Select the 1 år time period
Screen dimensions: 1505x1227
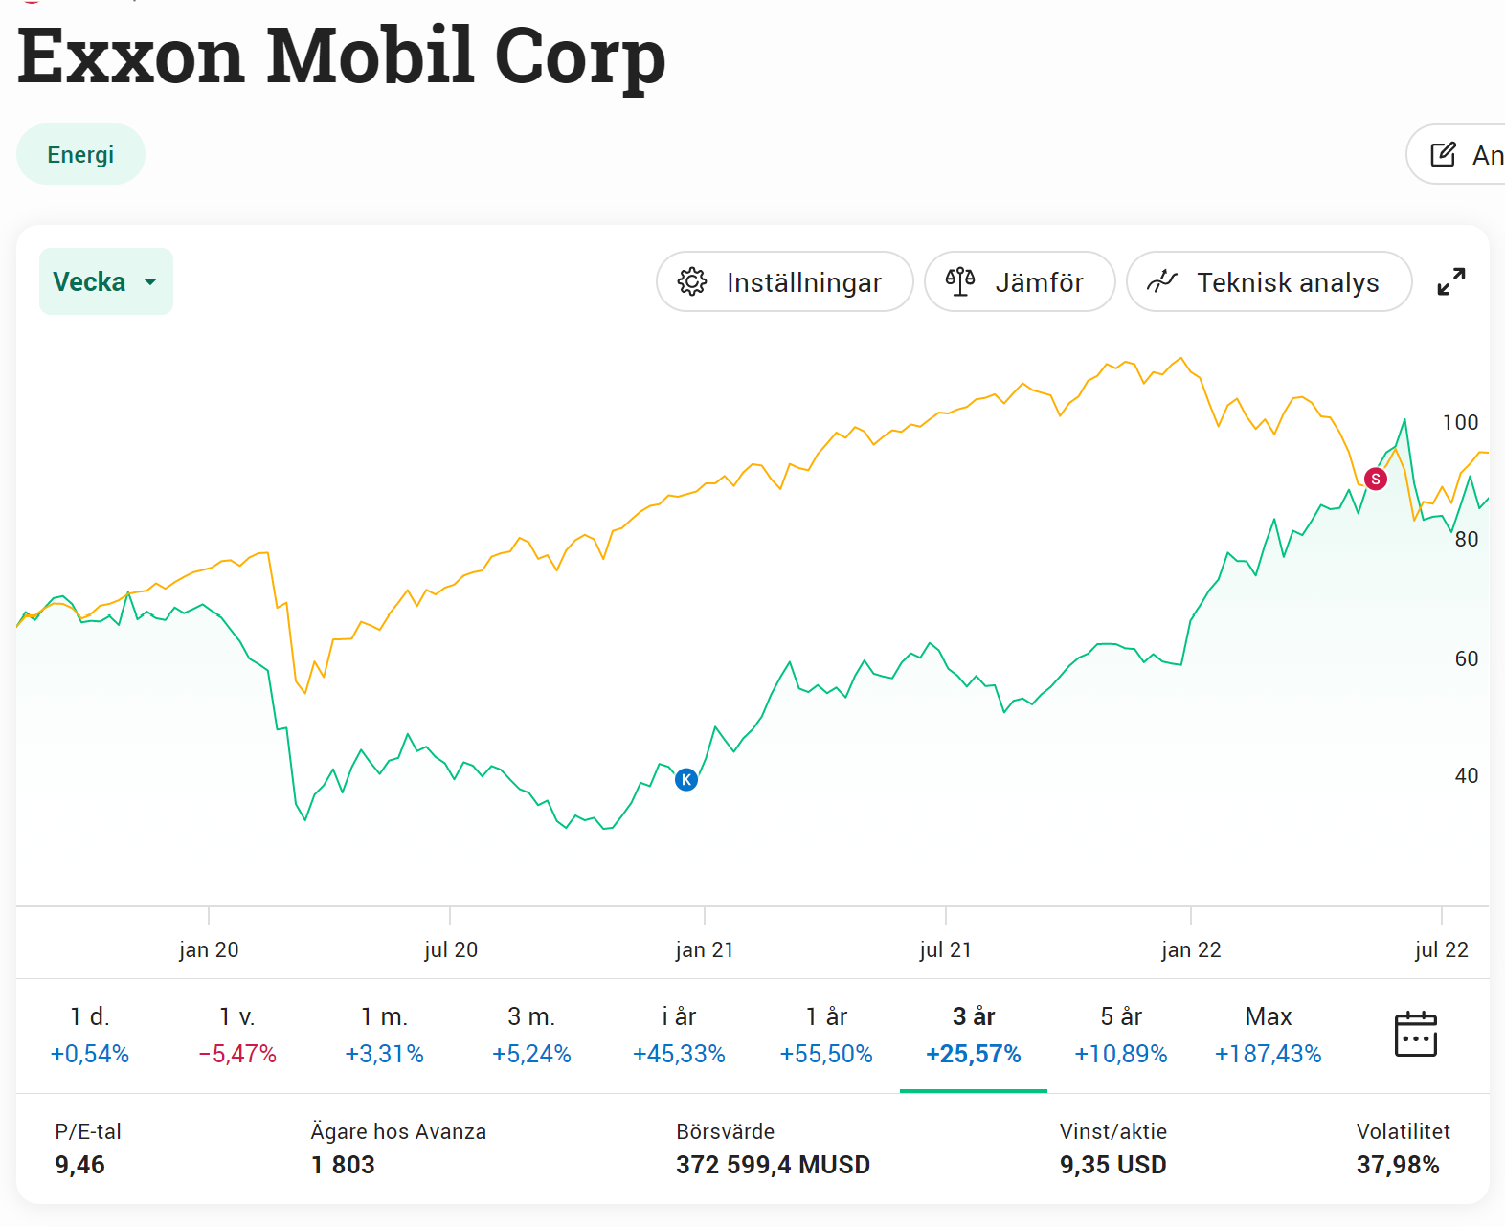click(826, 1035)
